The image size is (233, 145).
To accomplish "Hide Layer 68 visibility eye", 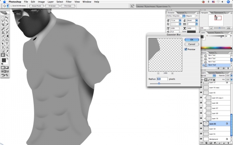I will pos(201,103).
